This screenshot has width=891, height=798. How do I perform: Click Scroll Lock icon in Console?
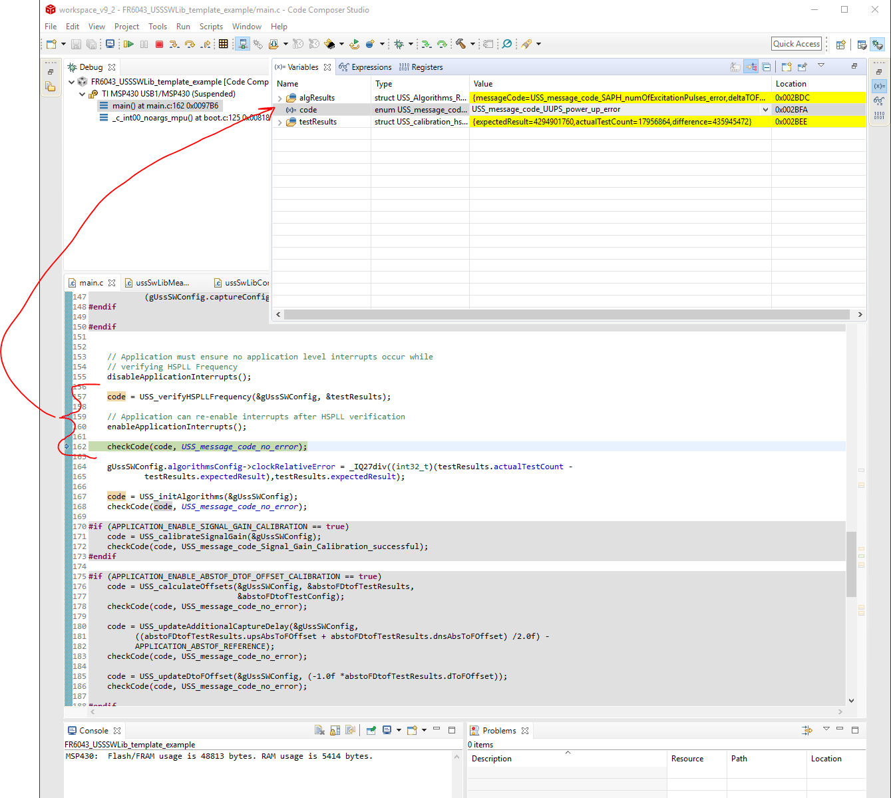click(x=335, y=730)
